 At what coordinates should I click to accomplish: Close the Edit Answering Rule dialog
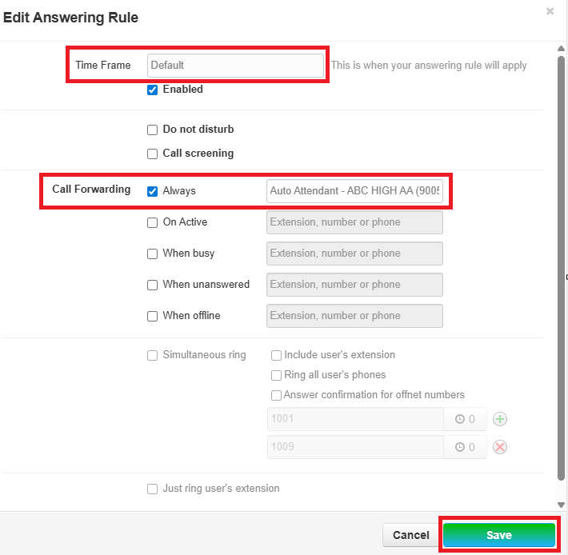pos(550,12)
